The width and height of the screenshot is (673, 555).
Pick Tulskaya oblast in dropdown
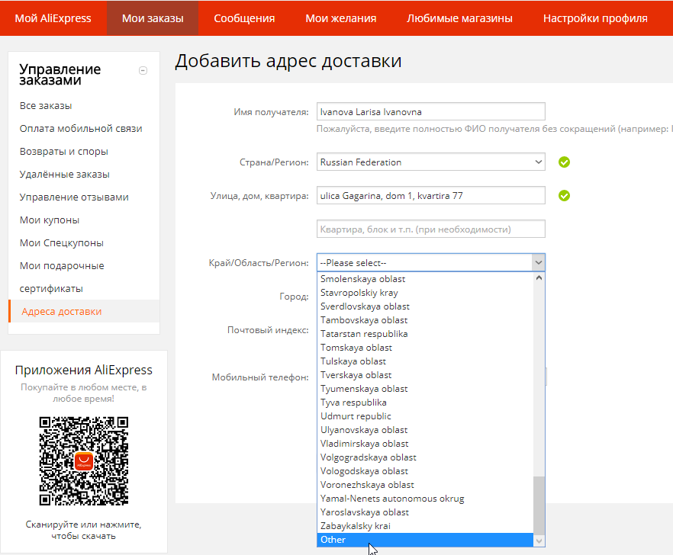(x=425, y=361)
